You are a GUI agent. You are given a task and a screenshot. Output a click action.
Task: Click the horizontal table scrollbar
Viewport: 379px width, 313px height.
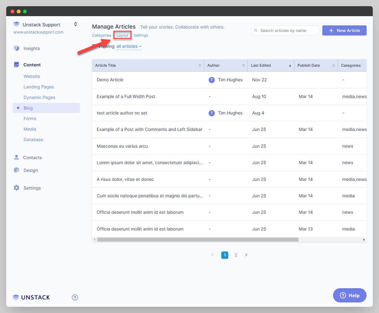[x=198, y=239]
